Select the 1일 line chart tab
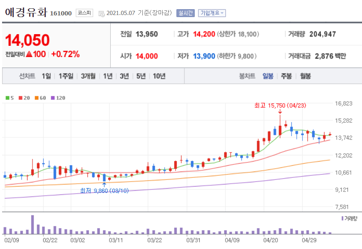The width and height of the screenshot is (362, 249). pyautogui.click(x=47, y=76)
